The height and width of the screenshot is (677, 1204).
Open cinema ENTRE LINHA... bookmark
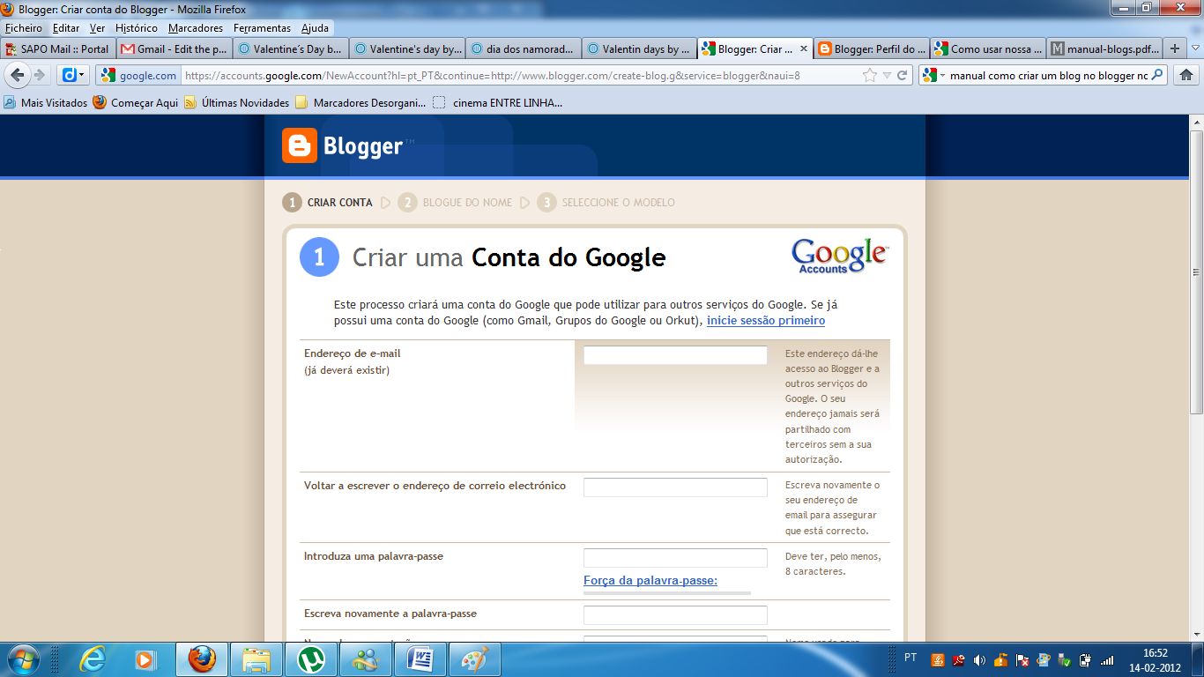click(x=498, y=103)
